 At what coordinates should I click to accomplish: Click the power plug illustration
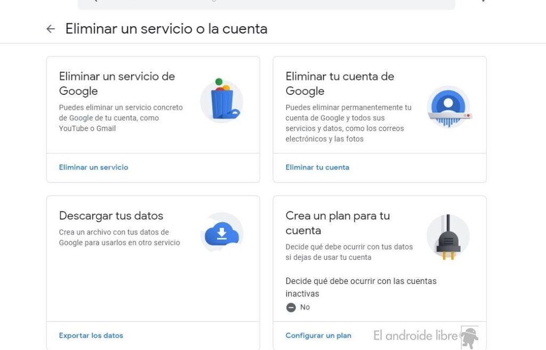(x=448, y=237)
